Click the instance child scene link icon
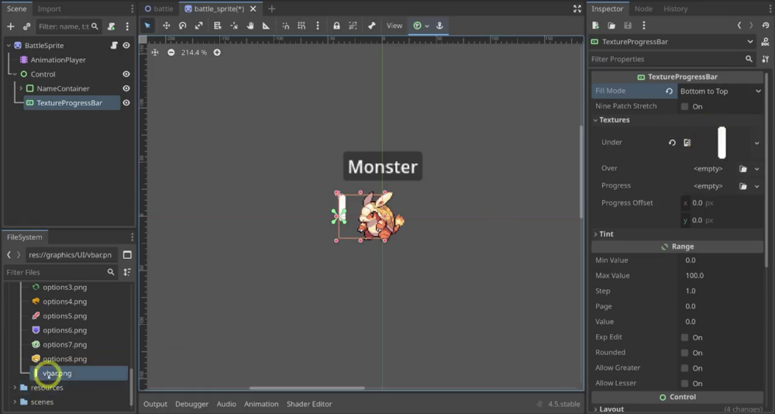Viewport: 775px width, 414px height. point(26,26)
